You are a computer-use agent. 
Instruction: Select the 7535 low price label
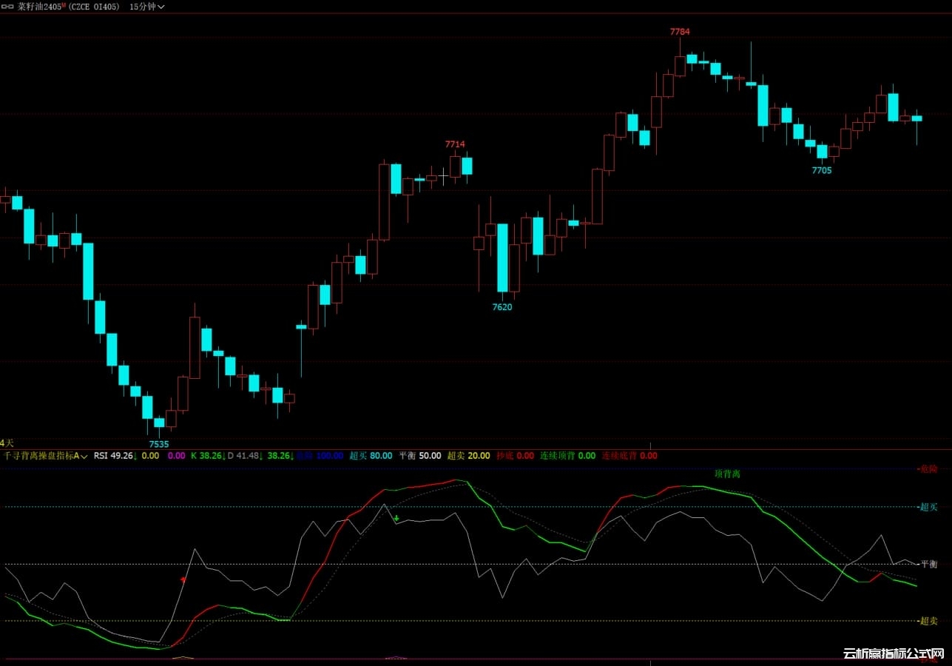(159, 444)
